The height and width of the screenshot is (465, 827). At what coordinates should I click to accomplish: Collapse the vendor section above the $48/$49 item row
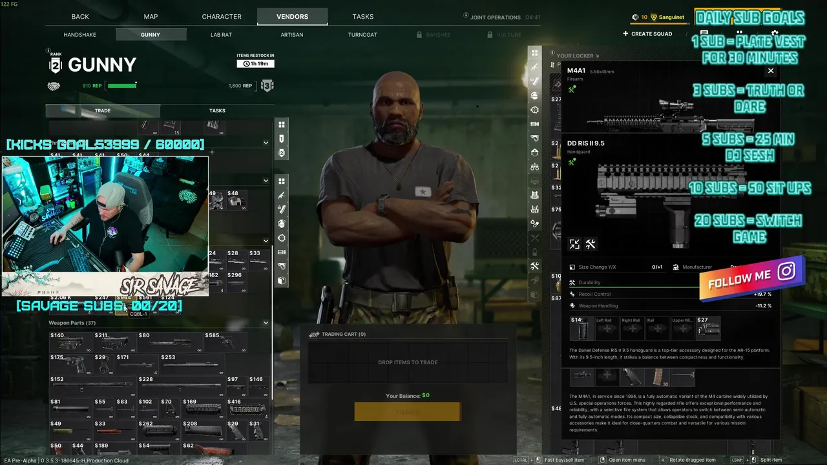click(266, 181)
